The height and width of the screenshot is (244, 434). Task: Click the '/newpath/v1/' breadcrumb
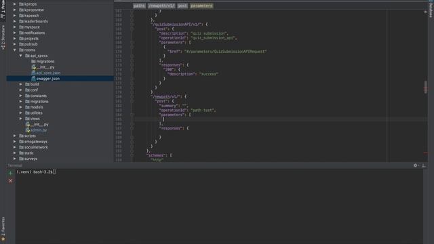[x=161, y=6]
